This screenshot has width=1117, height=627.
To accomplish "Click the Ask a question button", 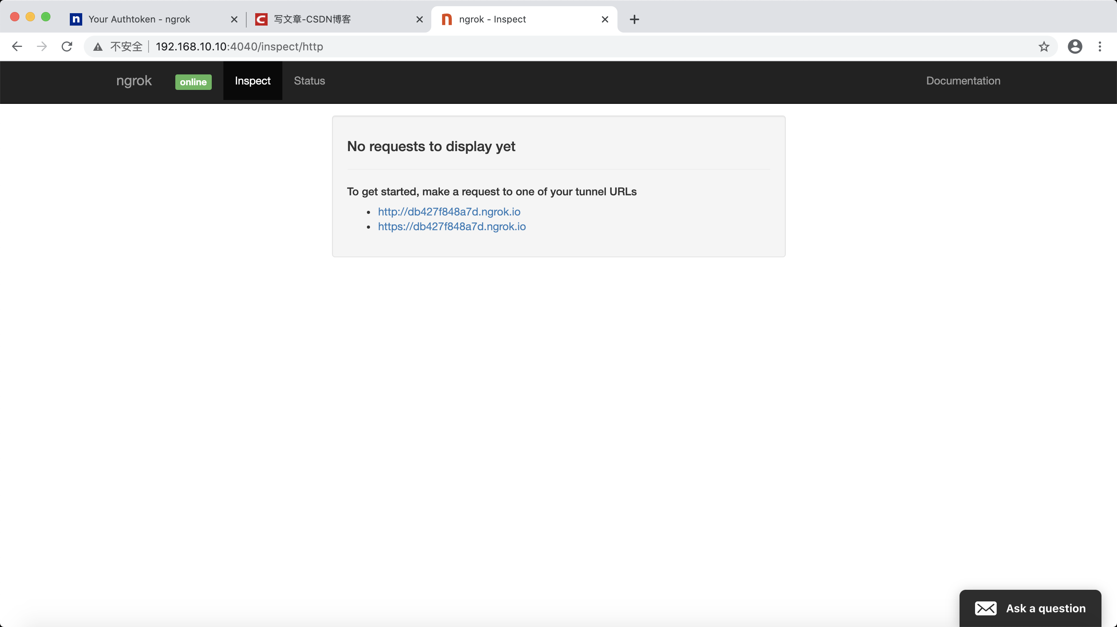I will coord(1030,608).
